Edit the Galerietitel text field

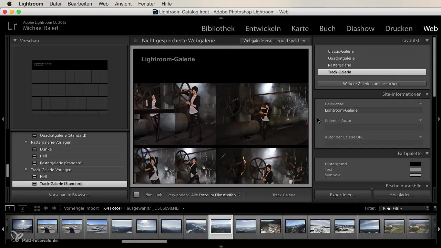click(x=373, y=110)
